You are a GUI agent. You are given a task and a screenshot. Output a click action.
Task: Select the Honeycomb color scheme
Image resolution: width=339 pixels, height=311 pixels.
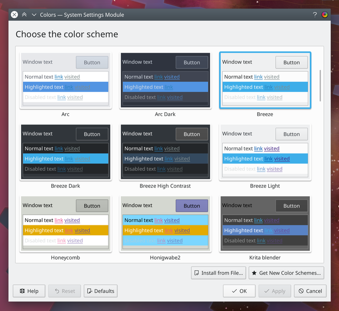point(65,224)
